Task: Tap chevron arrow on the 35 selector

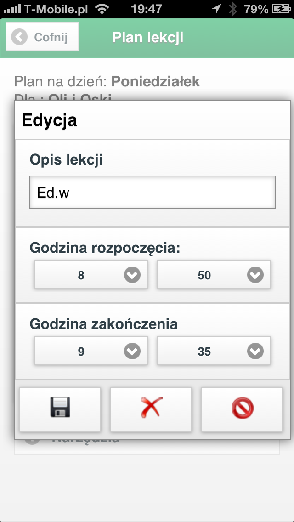Action: pyautogui.click(x=255, y=351)
